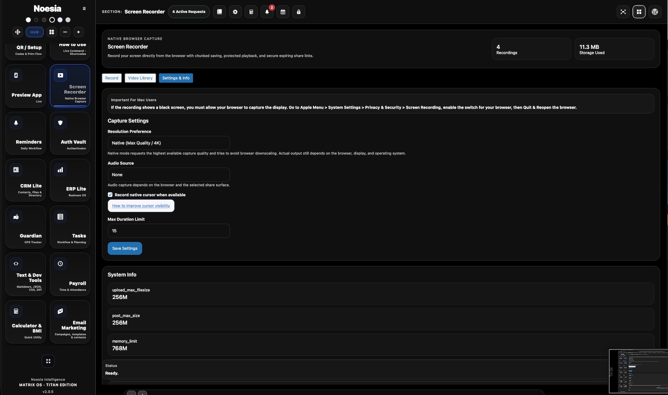Click the four-dot apps icon at sidebar bottom
The width and height of the screenshot is (668, 395).
(x=48, y=361)
